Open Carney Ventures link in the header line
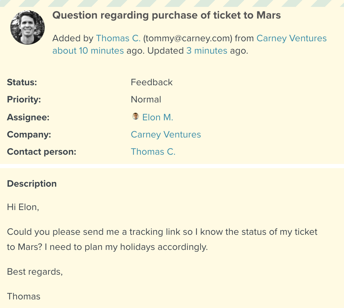 (x=291, y=38)
